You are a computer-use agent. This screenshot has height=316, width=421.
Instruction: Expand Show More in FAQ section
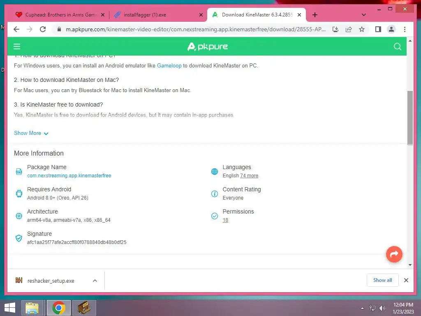pos(31,133)
